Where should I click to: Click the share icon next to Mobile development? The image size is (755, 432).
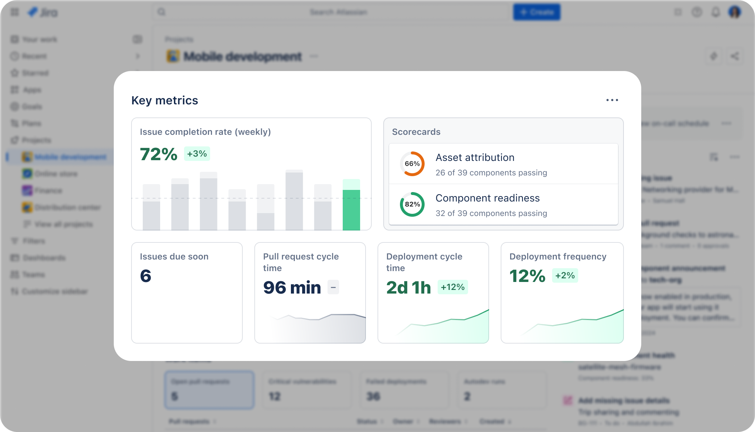click(735, 56)
